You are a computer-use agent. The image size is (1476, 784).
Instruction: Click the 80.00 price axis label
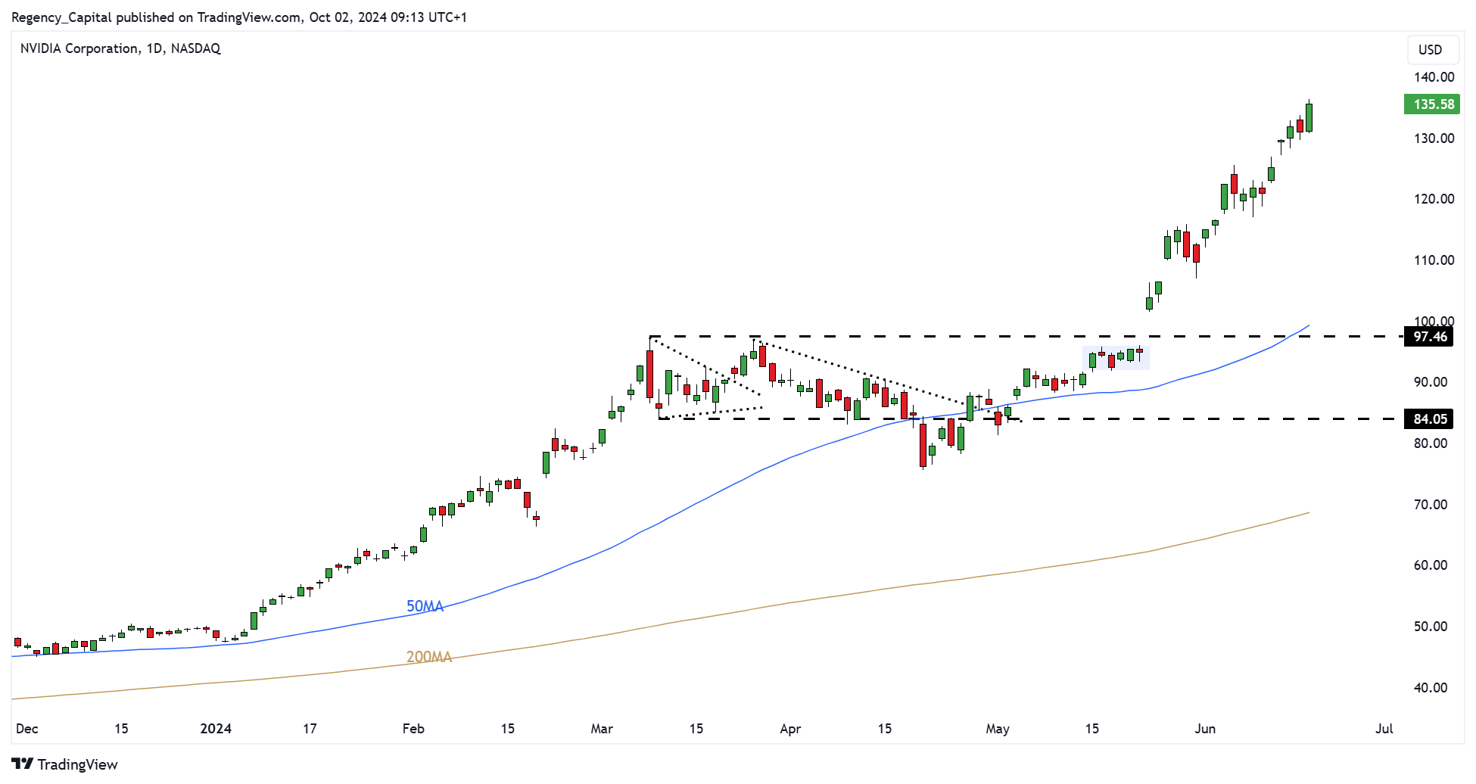(1431, 443)
